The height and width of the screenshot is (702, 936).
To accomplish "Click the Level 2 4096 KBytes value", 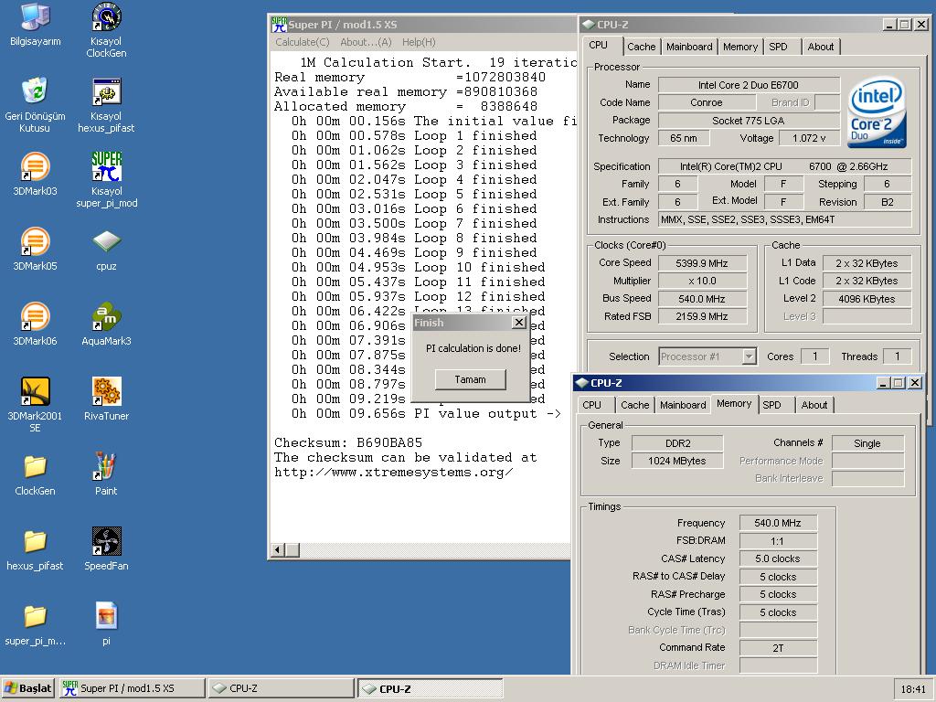I will [867, 299].
